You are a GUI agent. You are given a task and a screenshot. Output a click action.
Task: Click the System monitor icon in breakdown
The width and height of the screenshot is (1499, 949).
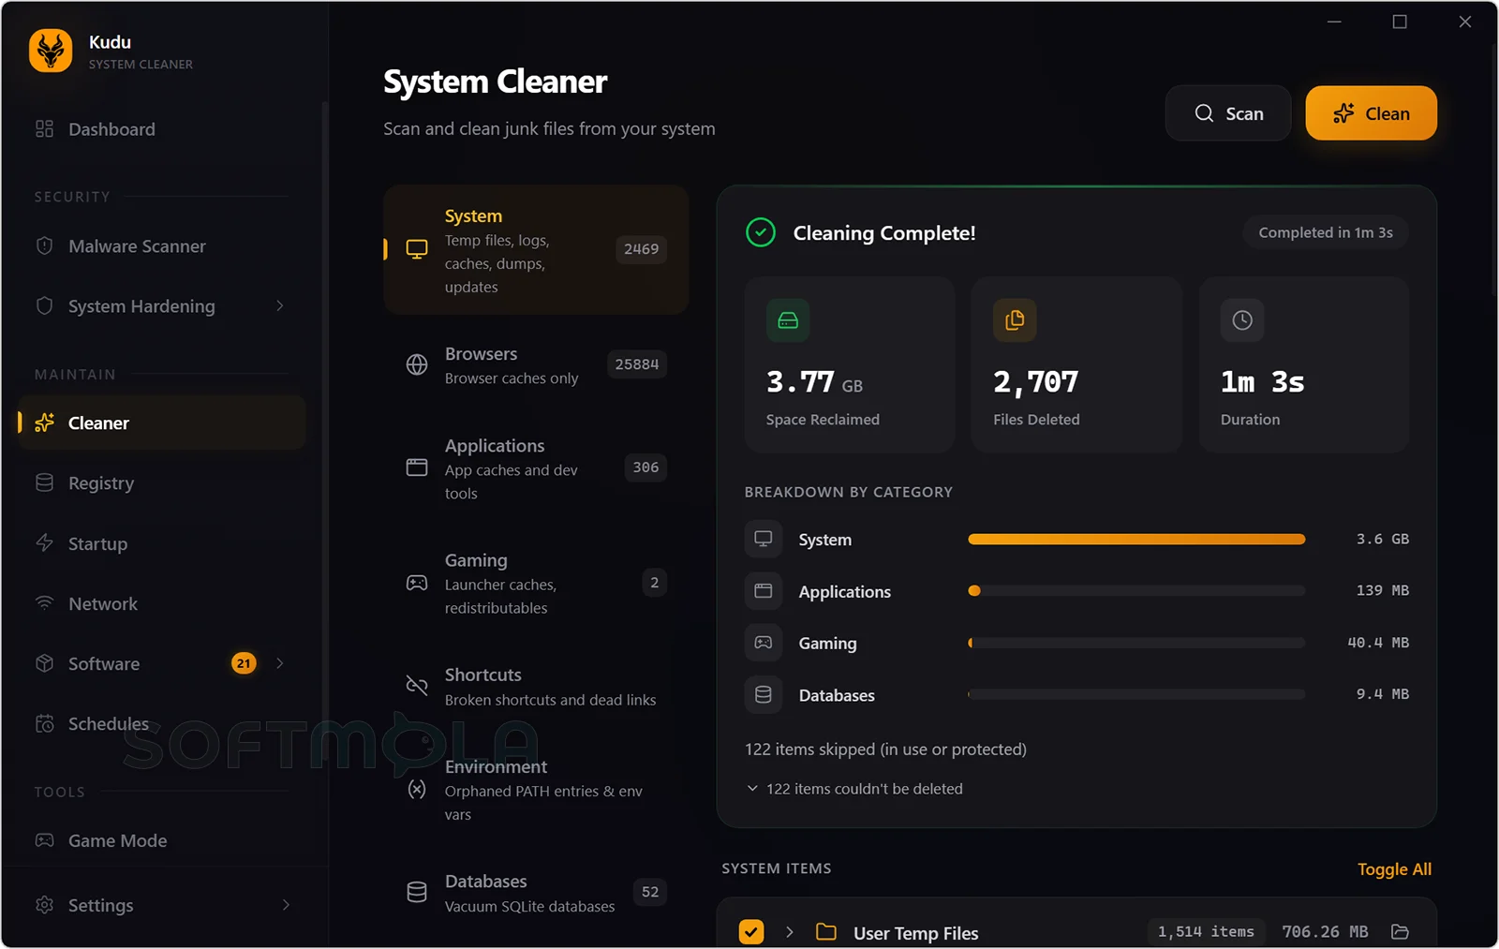(x=764, y=539)
